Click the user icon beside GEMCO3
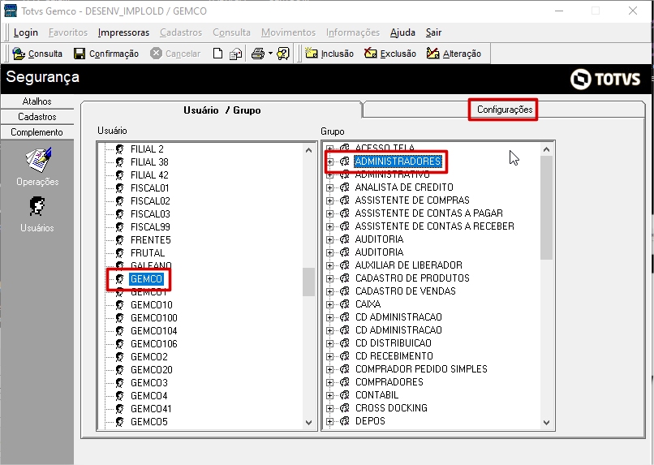Viewport: 654px width, 465px height. tap(120, 382)
